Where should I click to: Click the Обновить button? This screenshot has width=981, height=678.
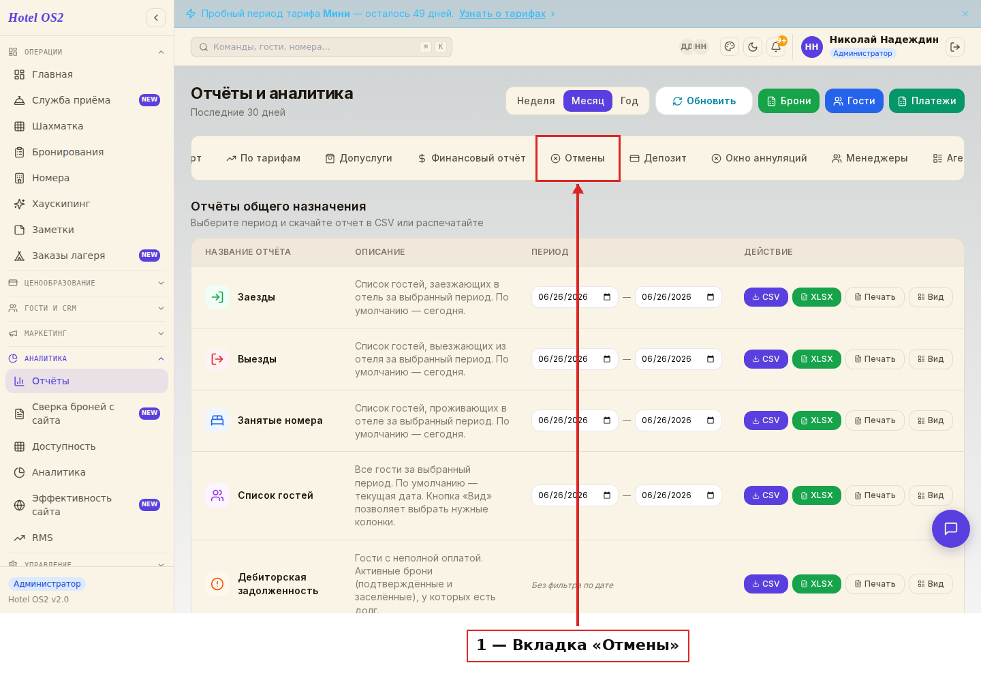click(704, 101)
